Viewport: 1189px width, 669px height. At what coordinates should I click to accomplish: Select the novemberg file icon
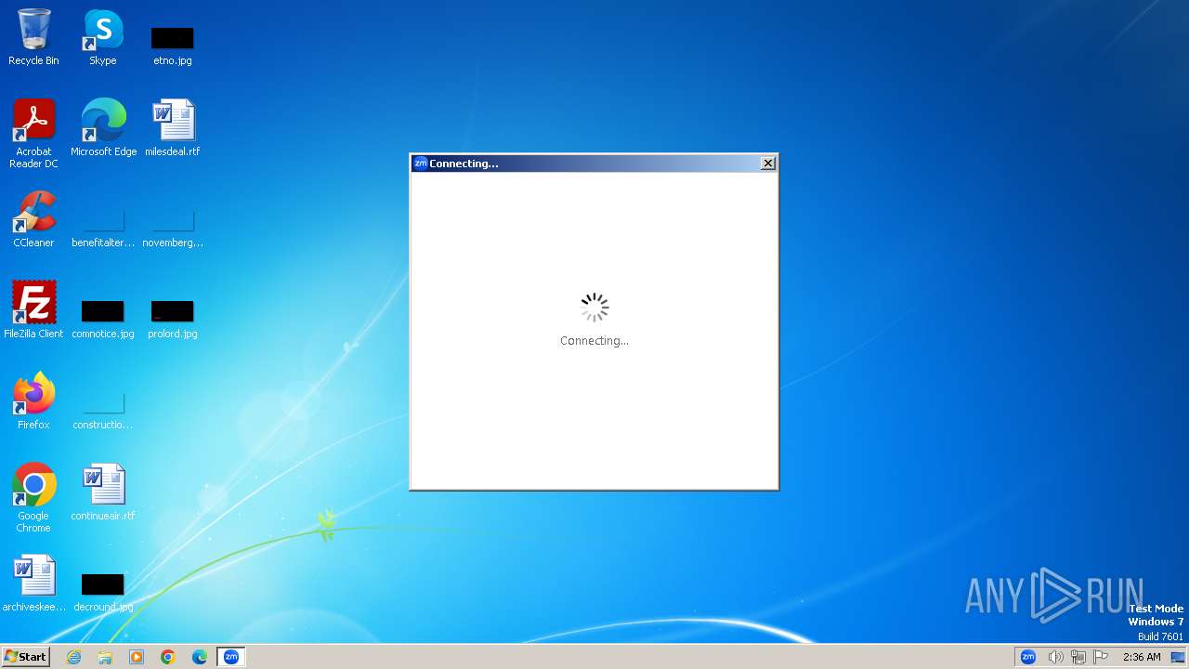pos(173,228)
